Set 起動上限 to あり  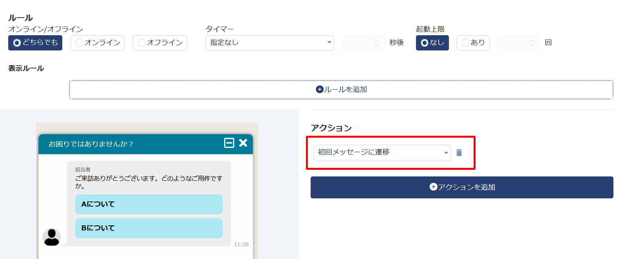tap(473, 43)
